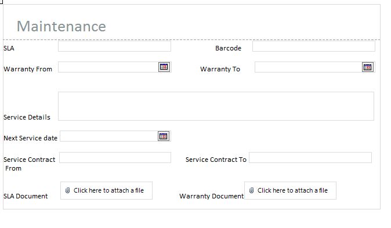Focus the Service Contract To field
Screen dimensions: 391x228
[310, 158]
